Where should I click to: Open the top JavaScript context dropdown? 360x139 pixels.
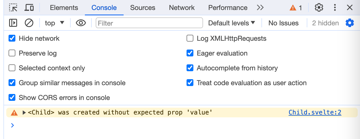(55, 23)
